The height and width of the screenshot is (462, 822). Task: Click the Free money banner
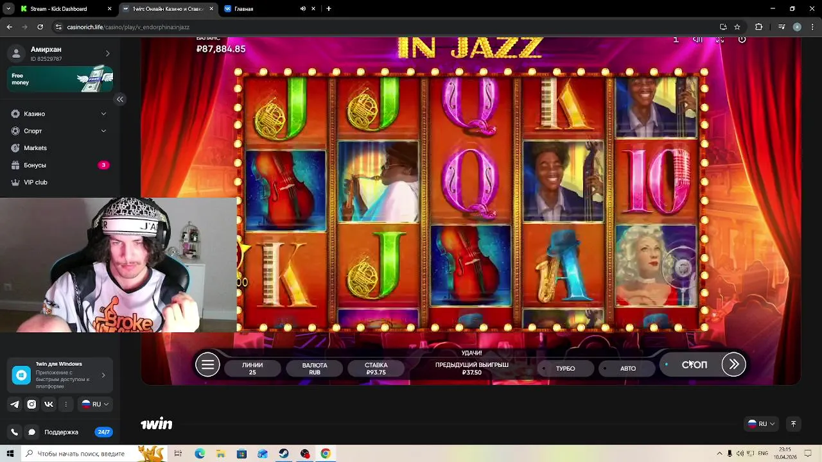[60, 79]
